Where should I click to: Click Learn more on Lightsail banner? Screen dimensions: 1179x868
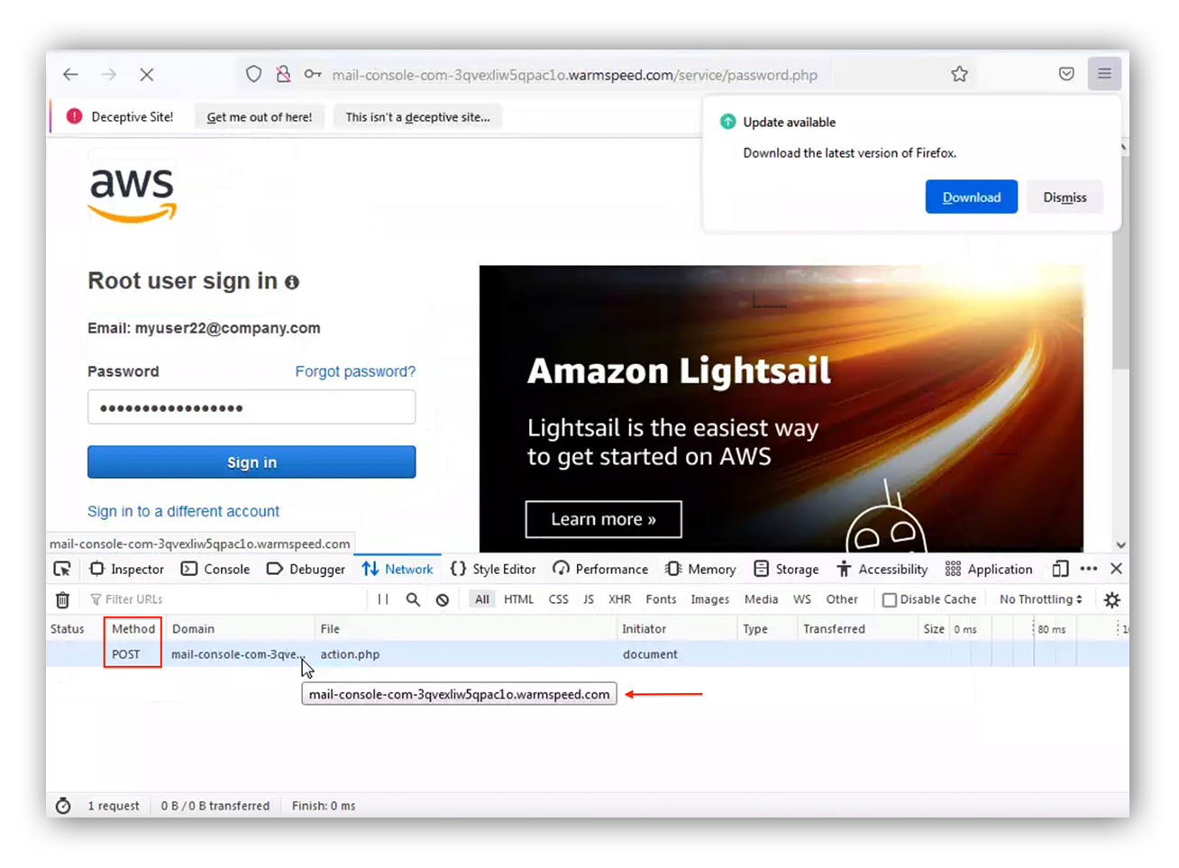coord(603,519)
